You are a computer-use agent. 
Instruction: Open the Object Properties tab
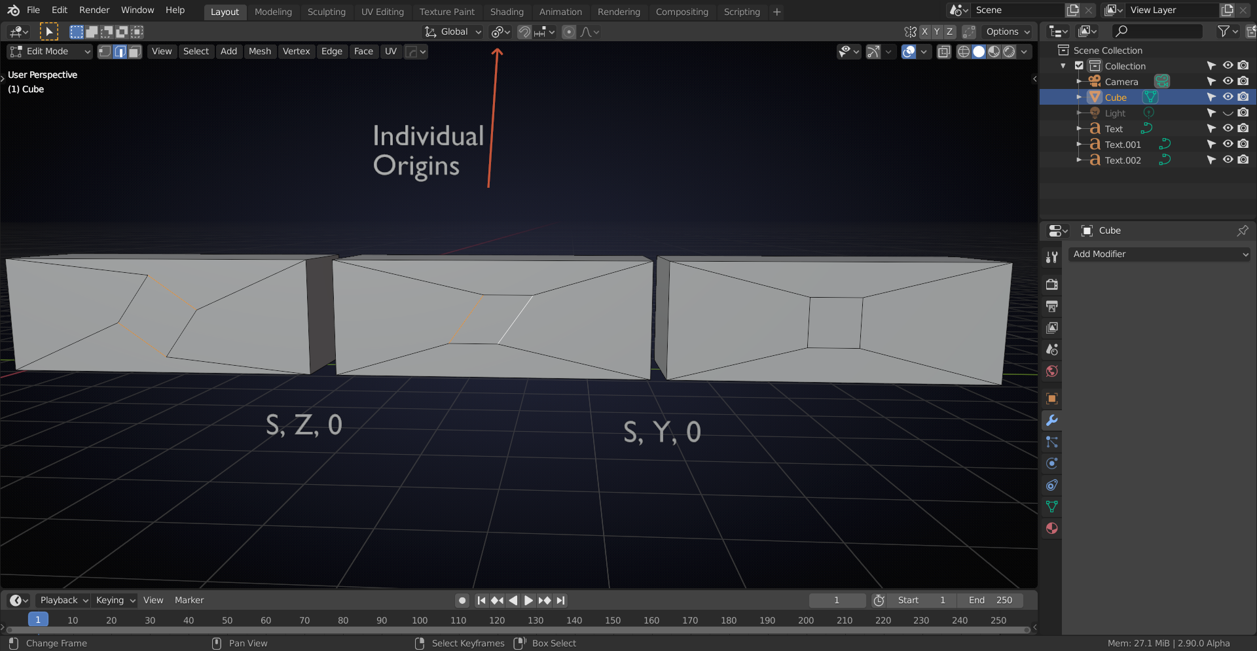(x=1051, y=398)
